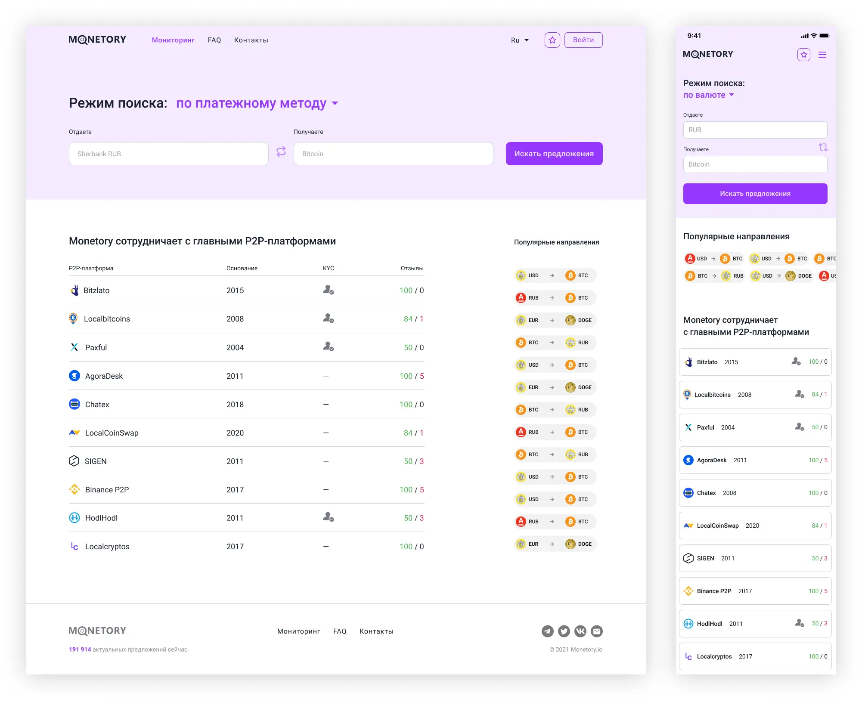This screenshot has width=862, height=702.
Task: Click the favorites star icon in desktop header
Action: [x=552, y=40]
